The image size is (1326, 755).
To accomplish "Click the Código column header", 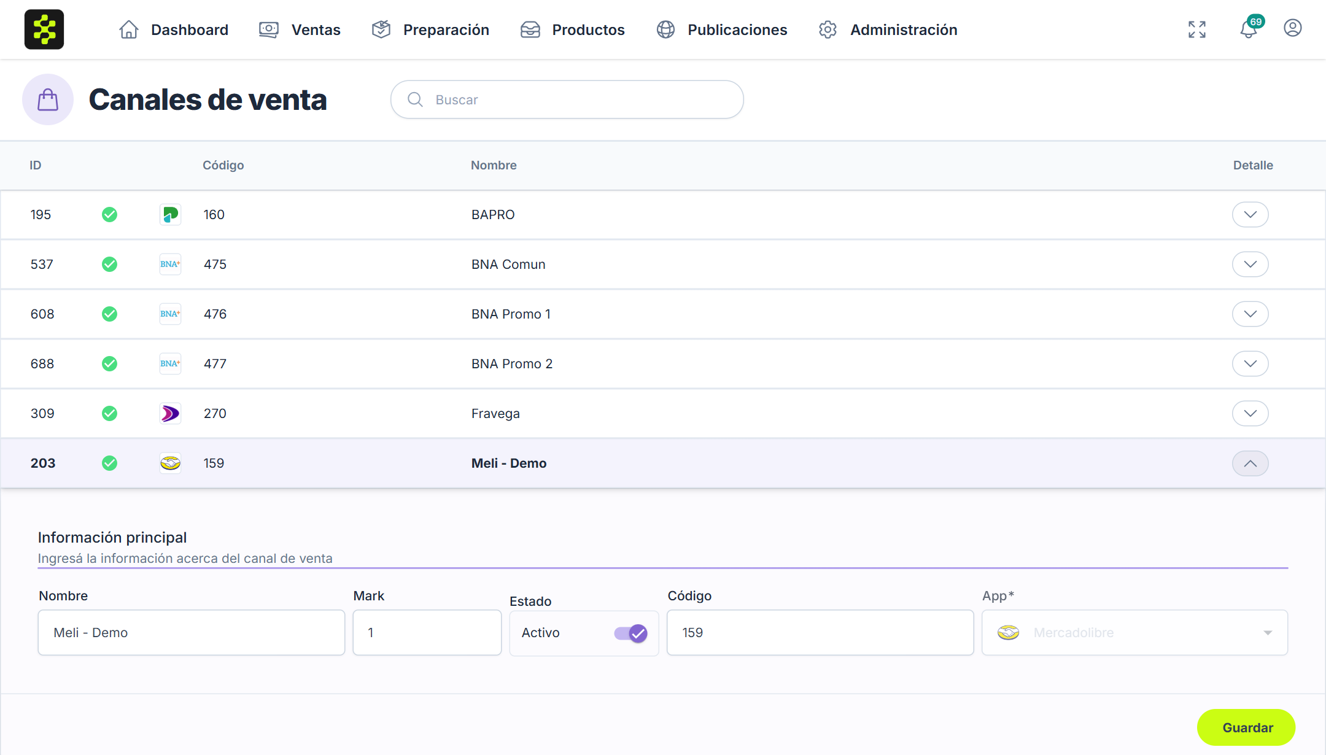I will click(x=223, y=165).
